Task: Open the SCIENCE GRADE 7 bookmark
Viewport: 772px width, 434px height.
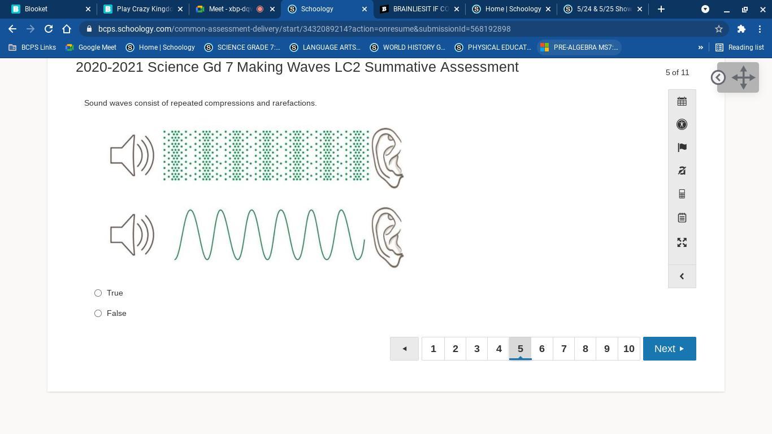Action: (x=242, y=47)
